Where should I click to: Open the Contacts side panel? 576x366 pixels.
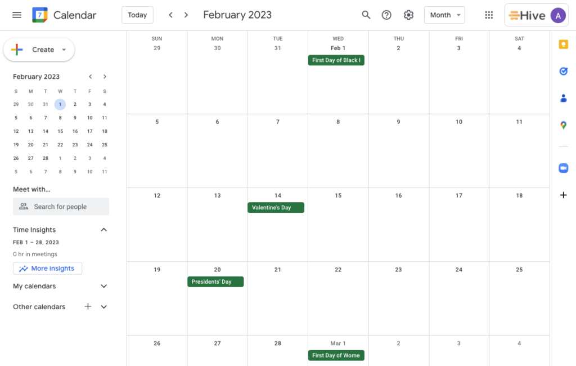tap(563, 98)
